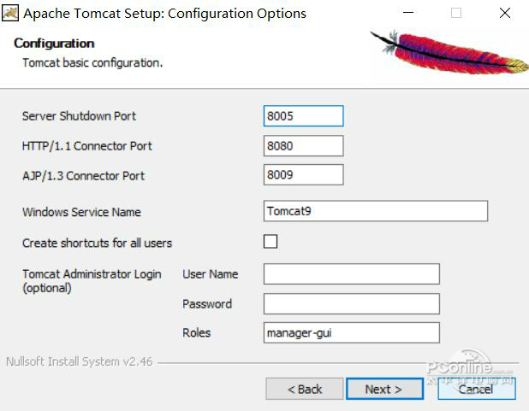Click the Nullsoft Install System text
Image resolution: width=529 pixels, height=411 pixels.
point(79,361)
